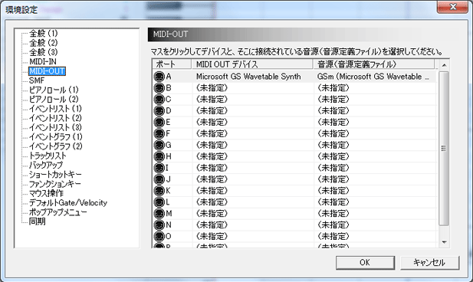Image resolution: width=473 pixels, height=282 pixels.
Task: Open the MIDI-IN settings page
Action: coord(43,61)
